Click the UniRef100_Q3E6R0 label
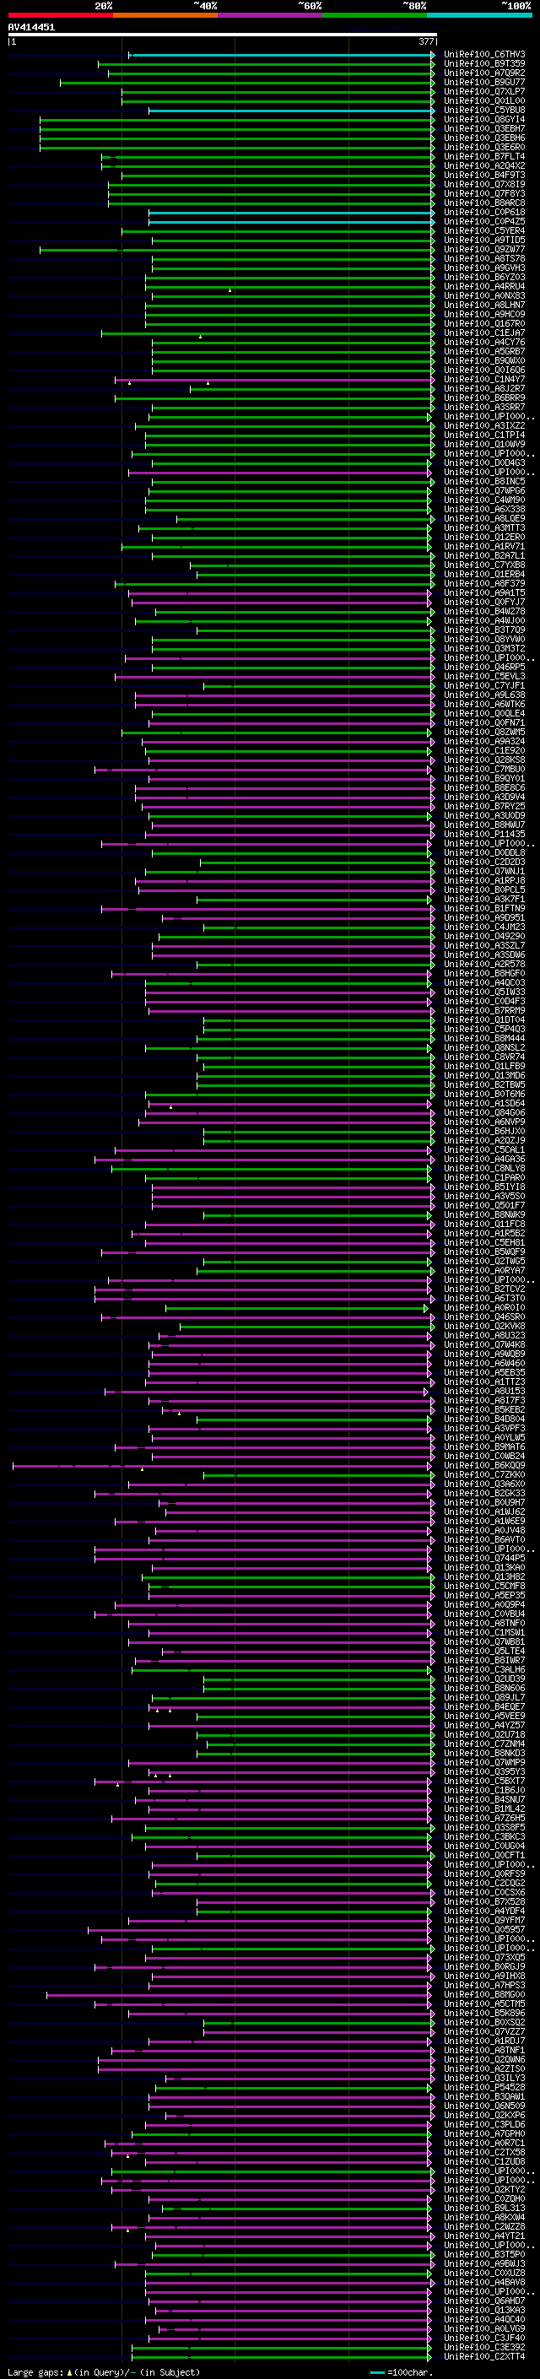540x2379 pixels. [484, 147]
